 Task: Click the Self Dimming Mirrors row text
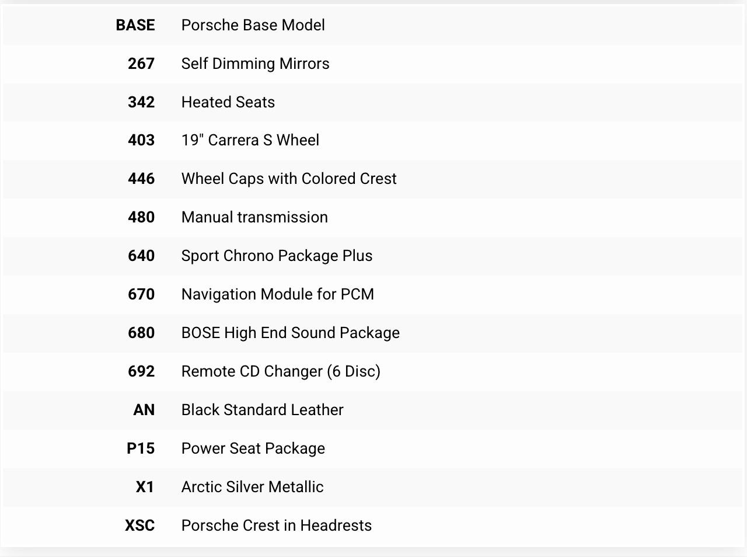click(255, 64)
